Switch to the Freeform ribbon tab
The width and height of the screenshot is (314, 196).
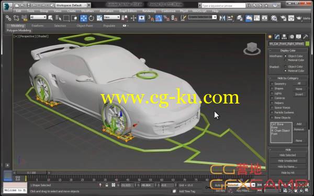pos(38,26)
